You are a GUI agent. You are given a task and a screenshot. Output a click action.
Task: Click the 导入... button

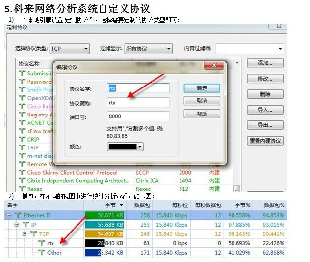[x=265, y=110]
